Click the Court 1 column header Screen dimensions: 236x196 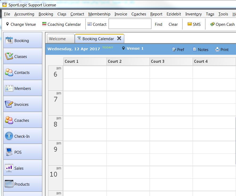[85, 61]
